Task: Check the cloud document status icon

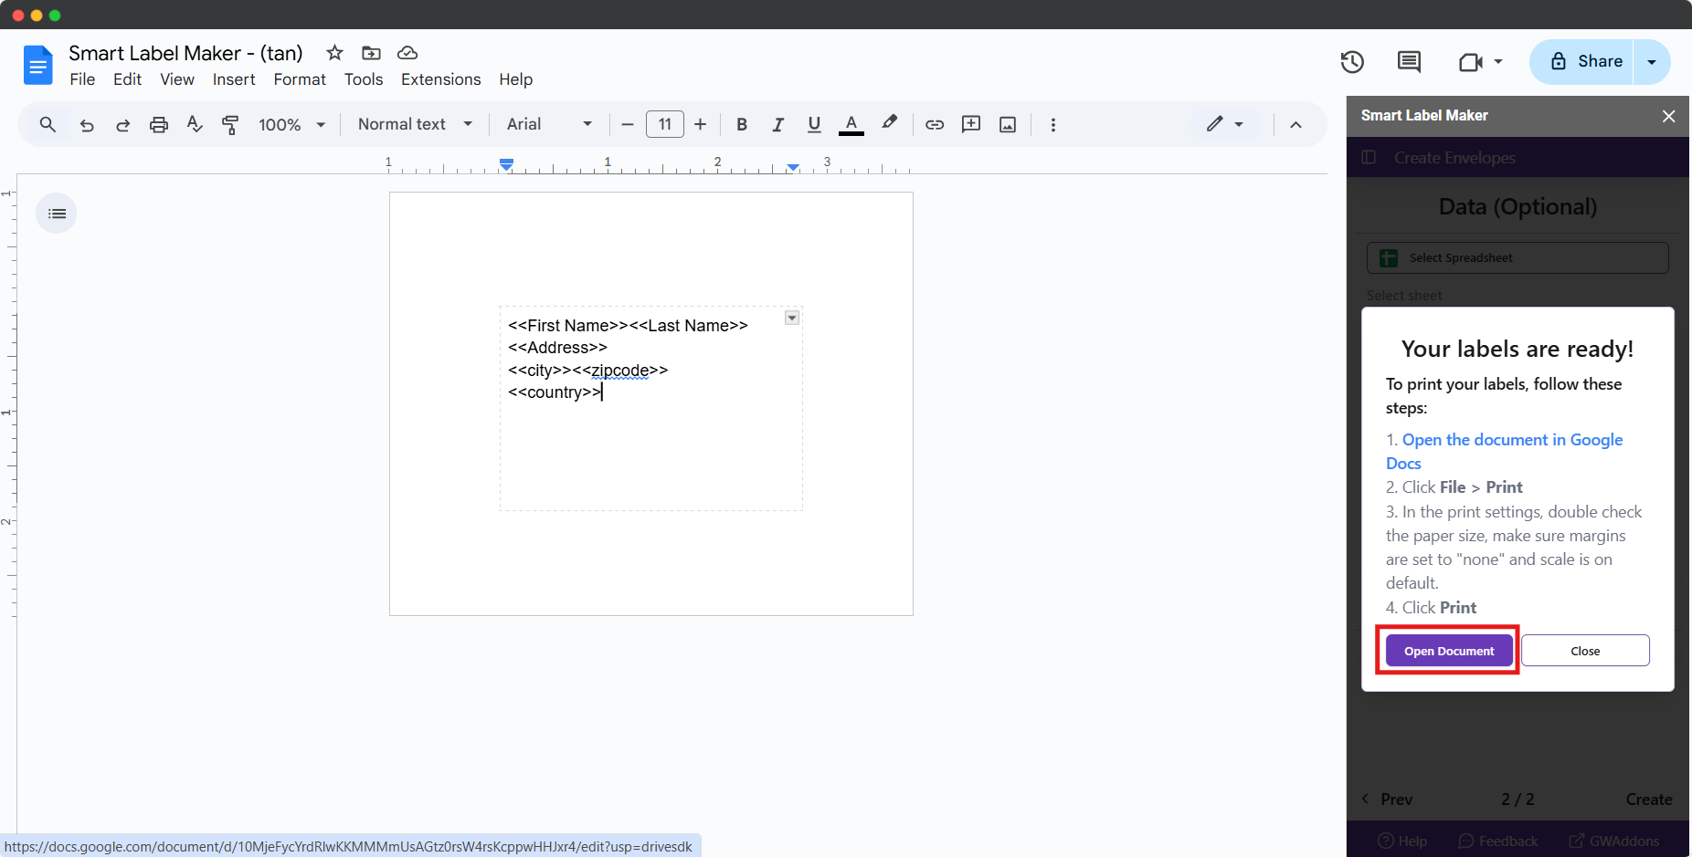Action: click(x=407, y=53)
